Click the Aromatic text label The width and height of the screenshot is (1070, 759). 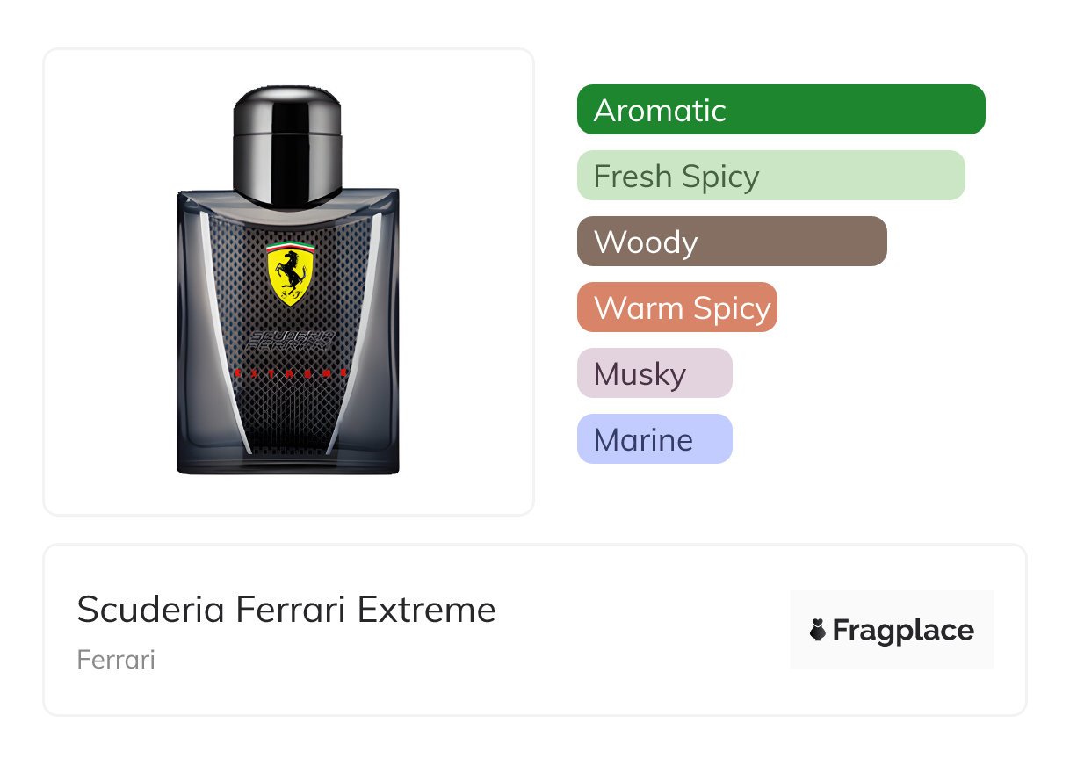[x=660, y=110]
